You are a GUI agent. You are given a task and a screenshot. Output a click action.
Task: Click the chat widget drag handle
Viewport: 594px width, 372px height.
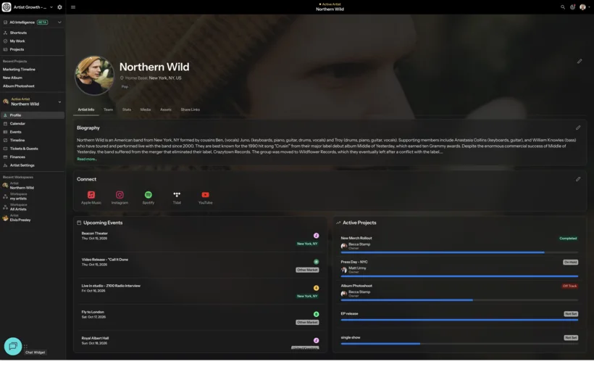click(26, 346)
